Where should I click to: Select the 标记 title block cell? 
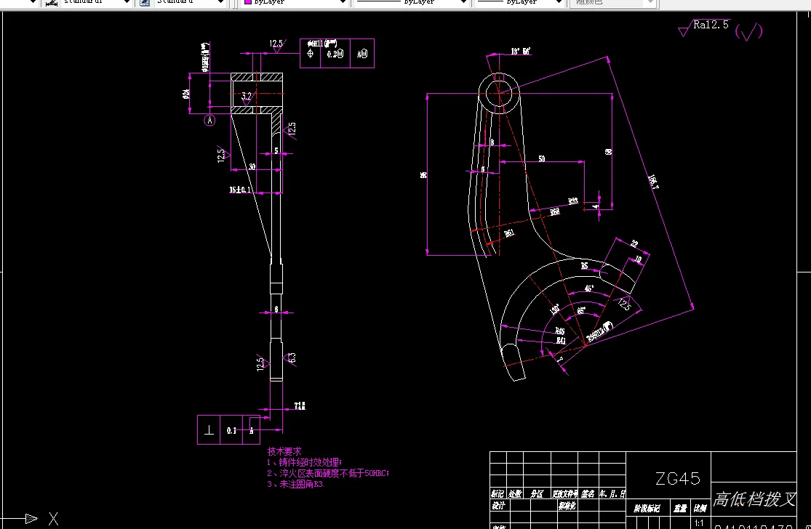pos(498,494)
